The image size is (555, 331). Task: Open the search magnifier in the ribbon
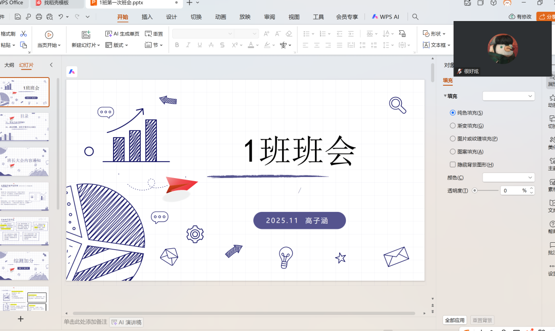tap(415, 17)
